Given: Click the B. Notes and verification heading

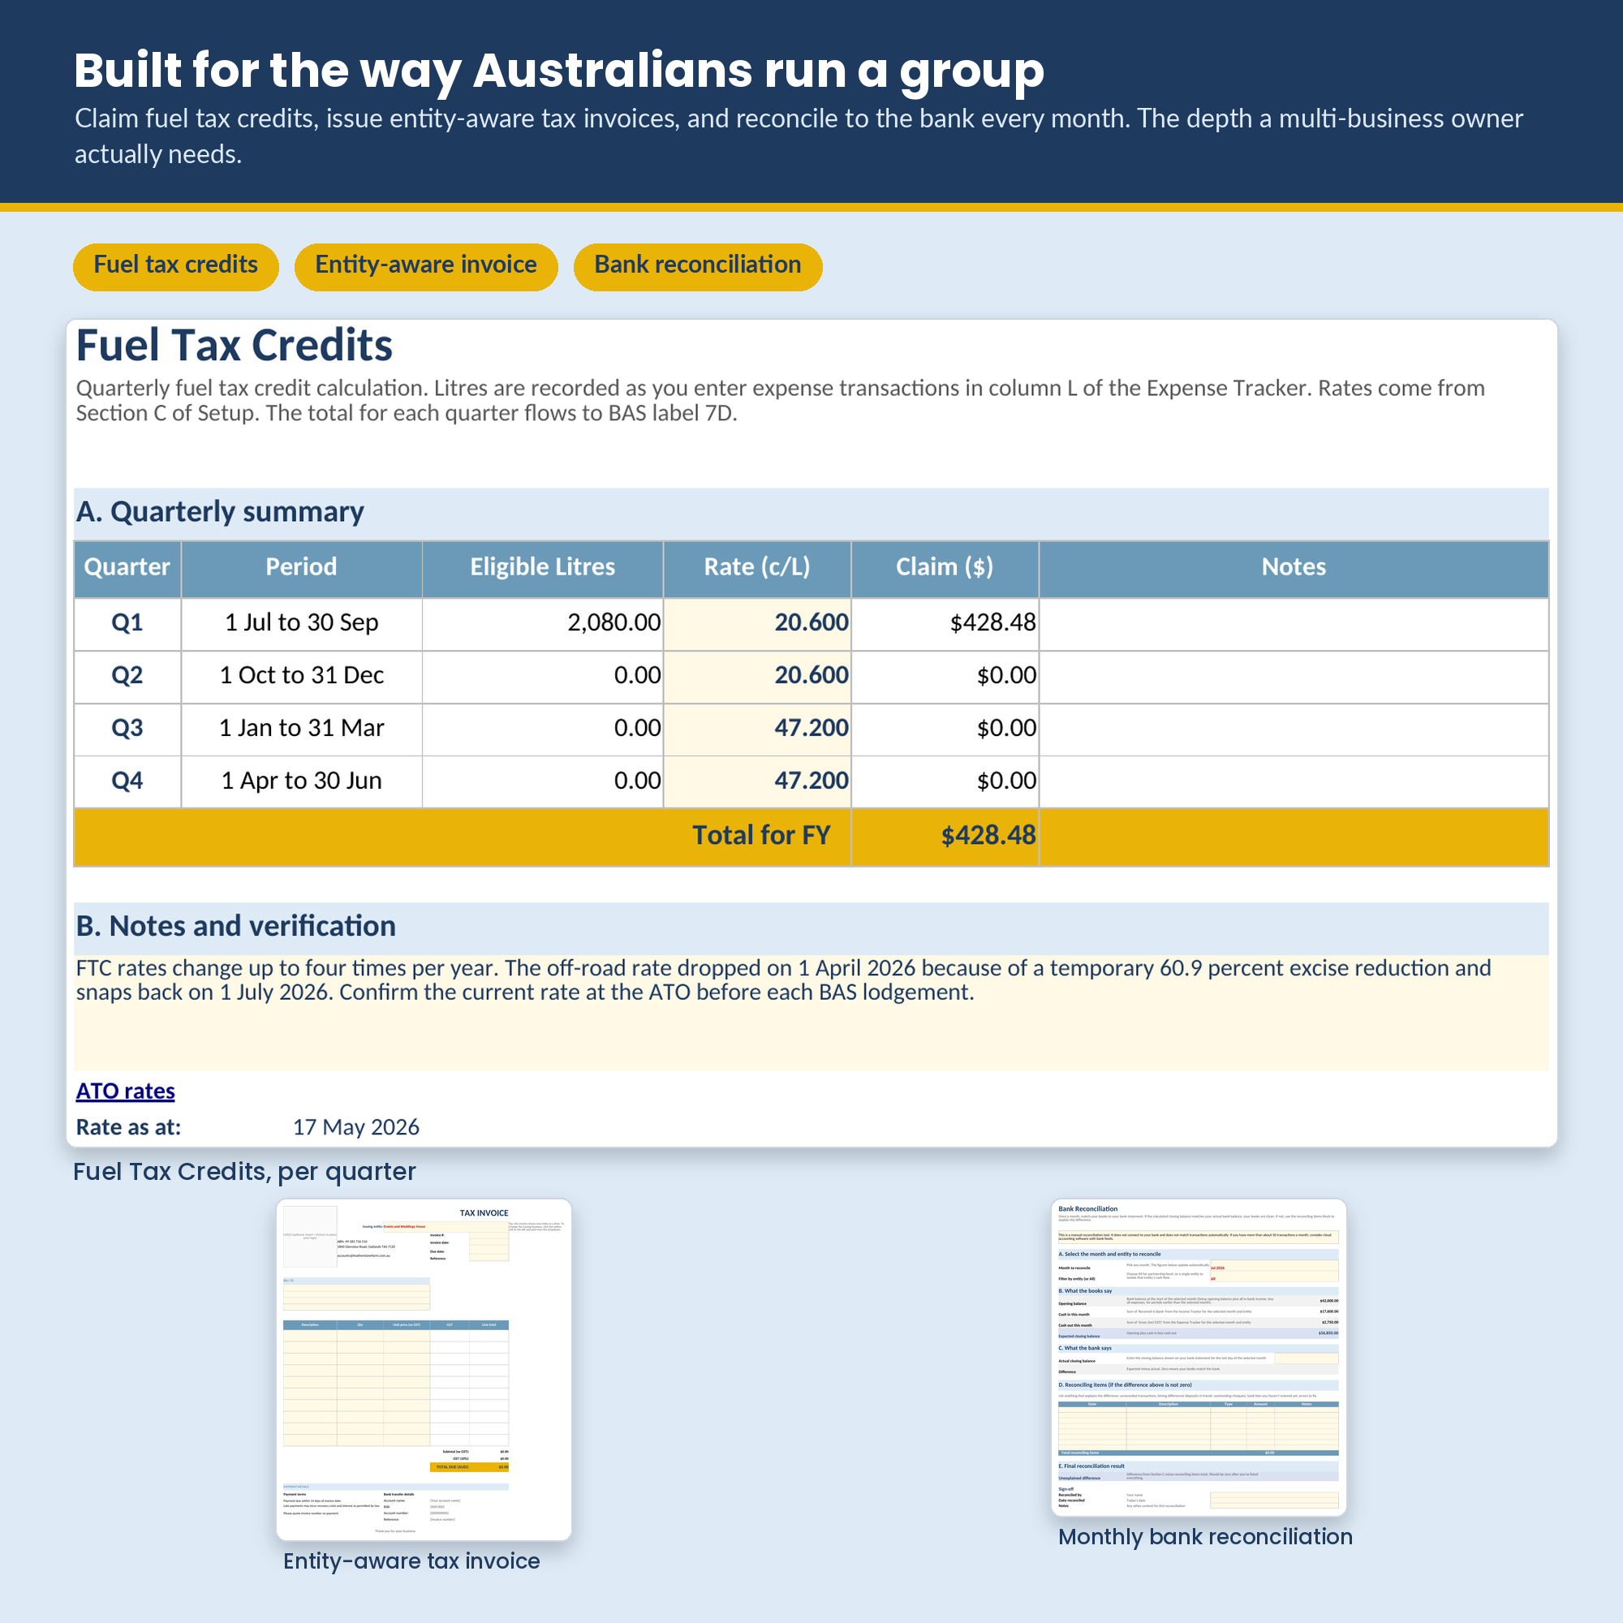Looking at the screenshot, I should [236, 927].
